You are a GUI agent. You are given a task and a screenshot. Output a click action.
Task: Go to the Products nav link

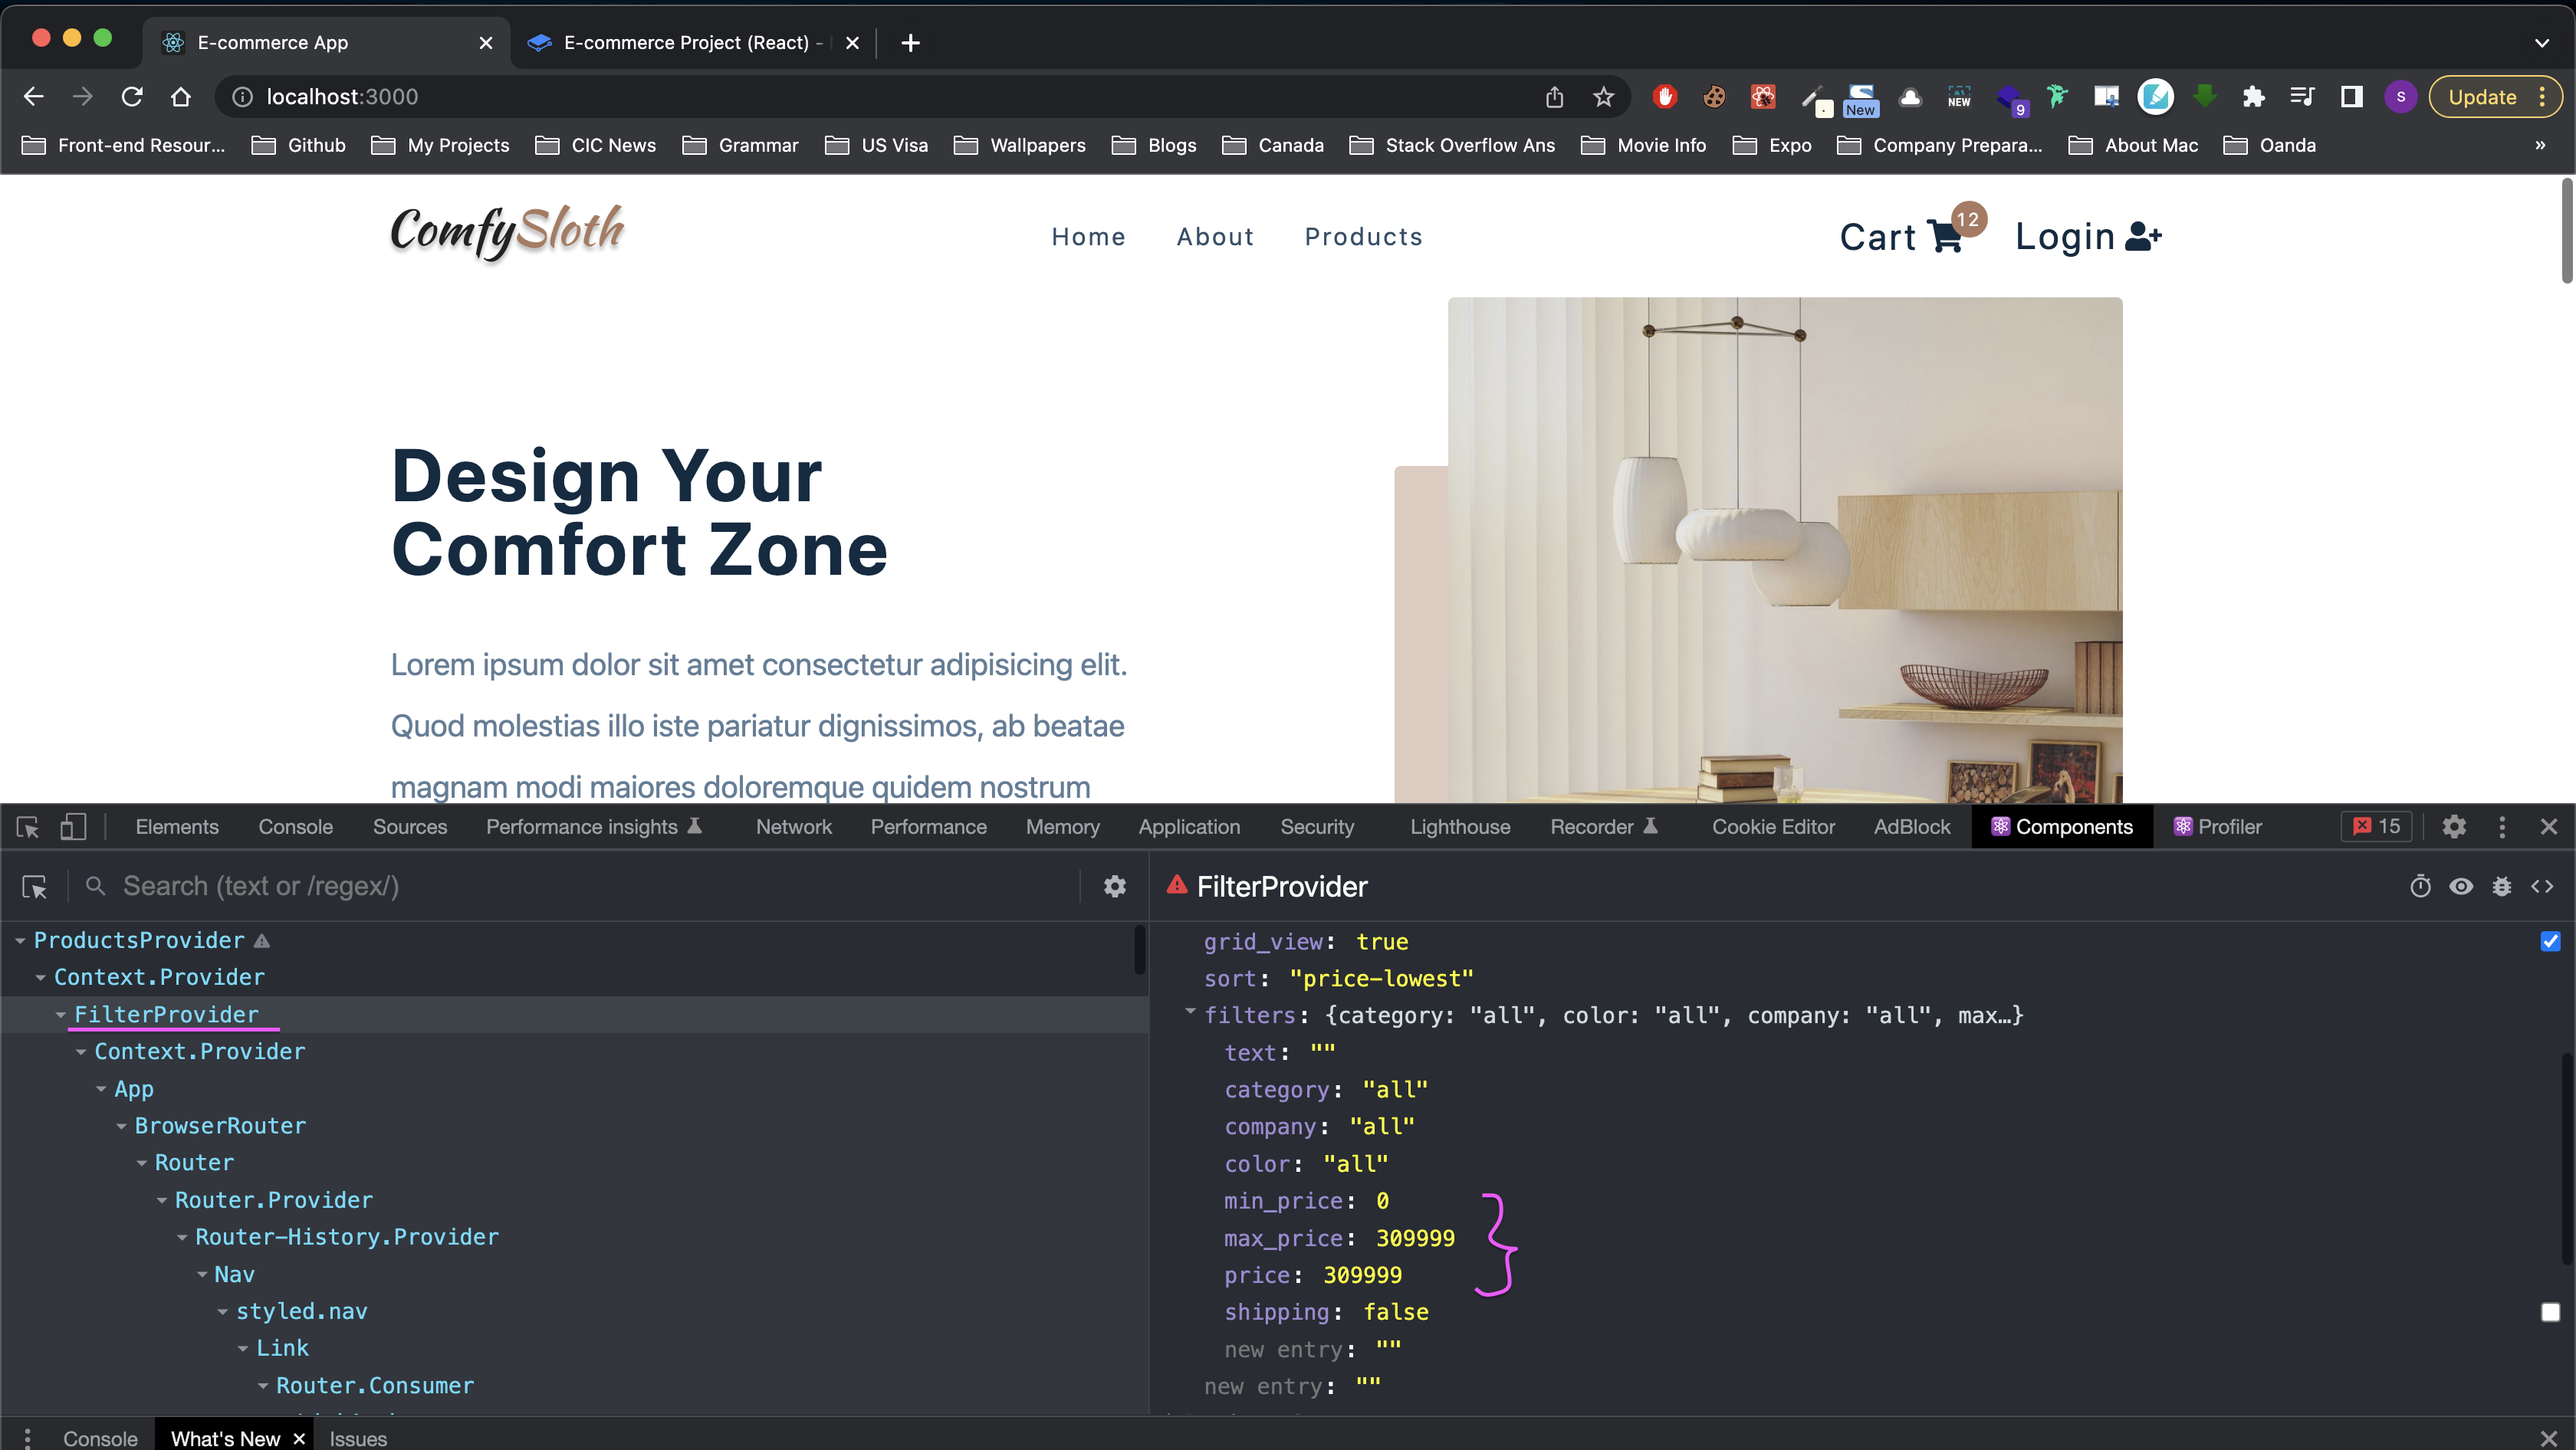point(1363,237)
